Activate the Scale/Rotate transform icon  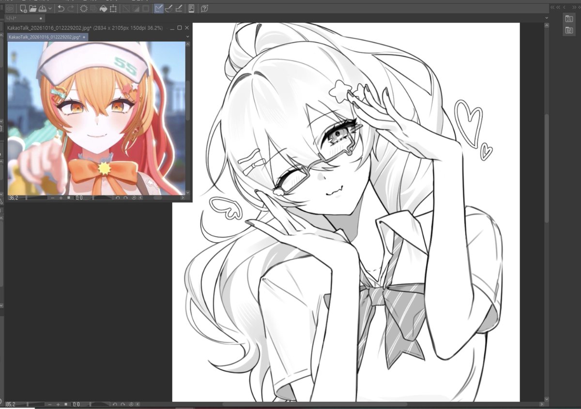coord(113,8)
